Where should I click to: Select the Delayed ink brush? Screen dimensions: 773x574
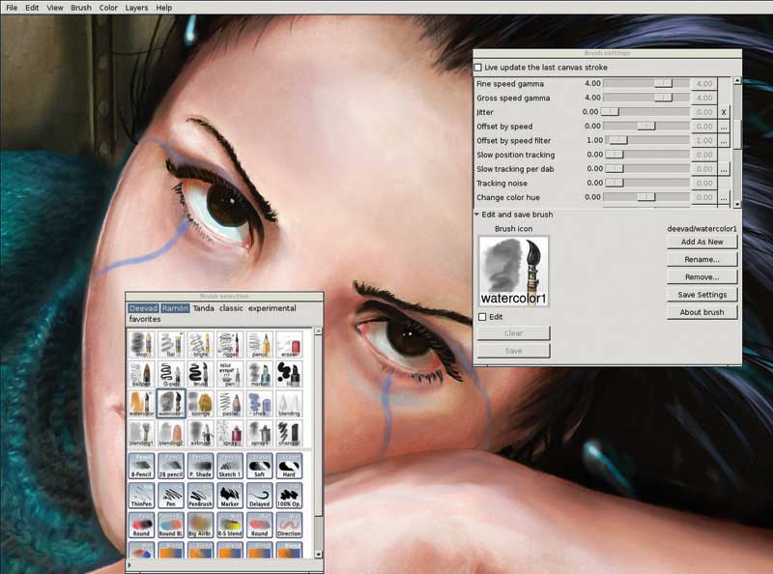tap(260, 496)
